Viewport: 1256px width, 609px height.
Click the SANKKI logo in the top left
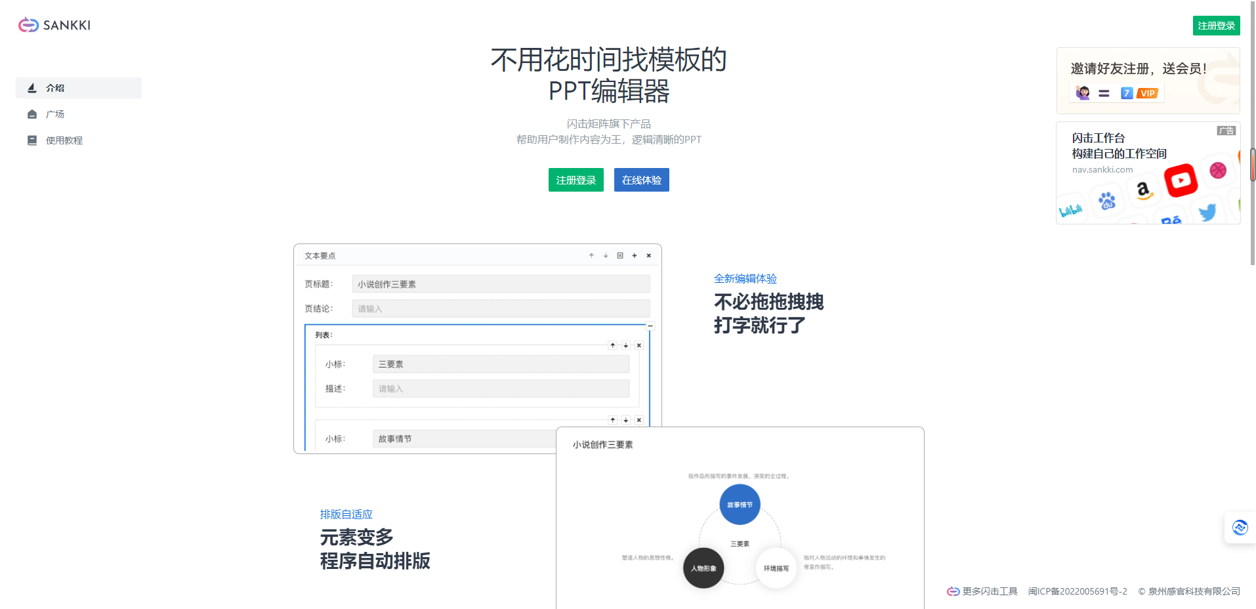click(x=54, y=25)
